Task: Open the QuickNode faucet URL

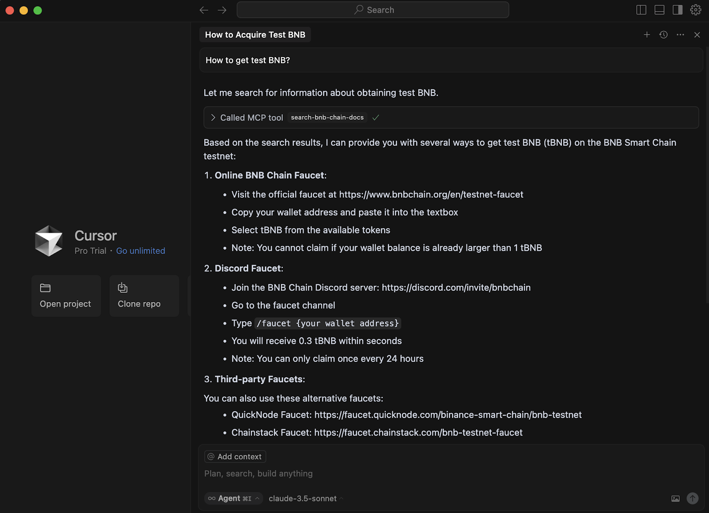Action: pos(448,415)
